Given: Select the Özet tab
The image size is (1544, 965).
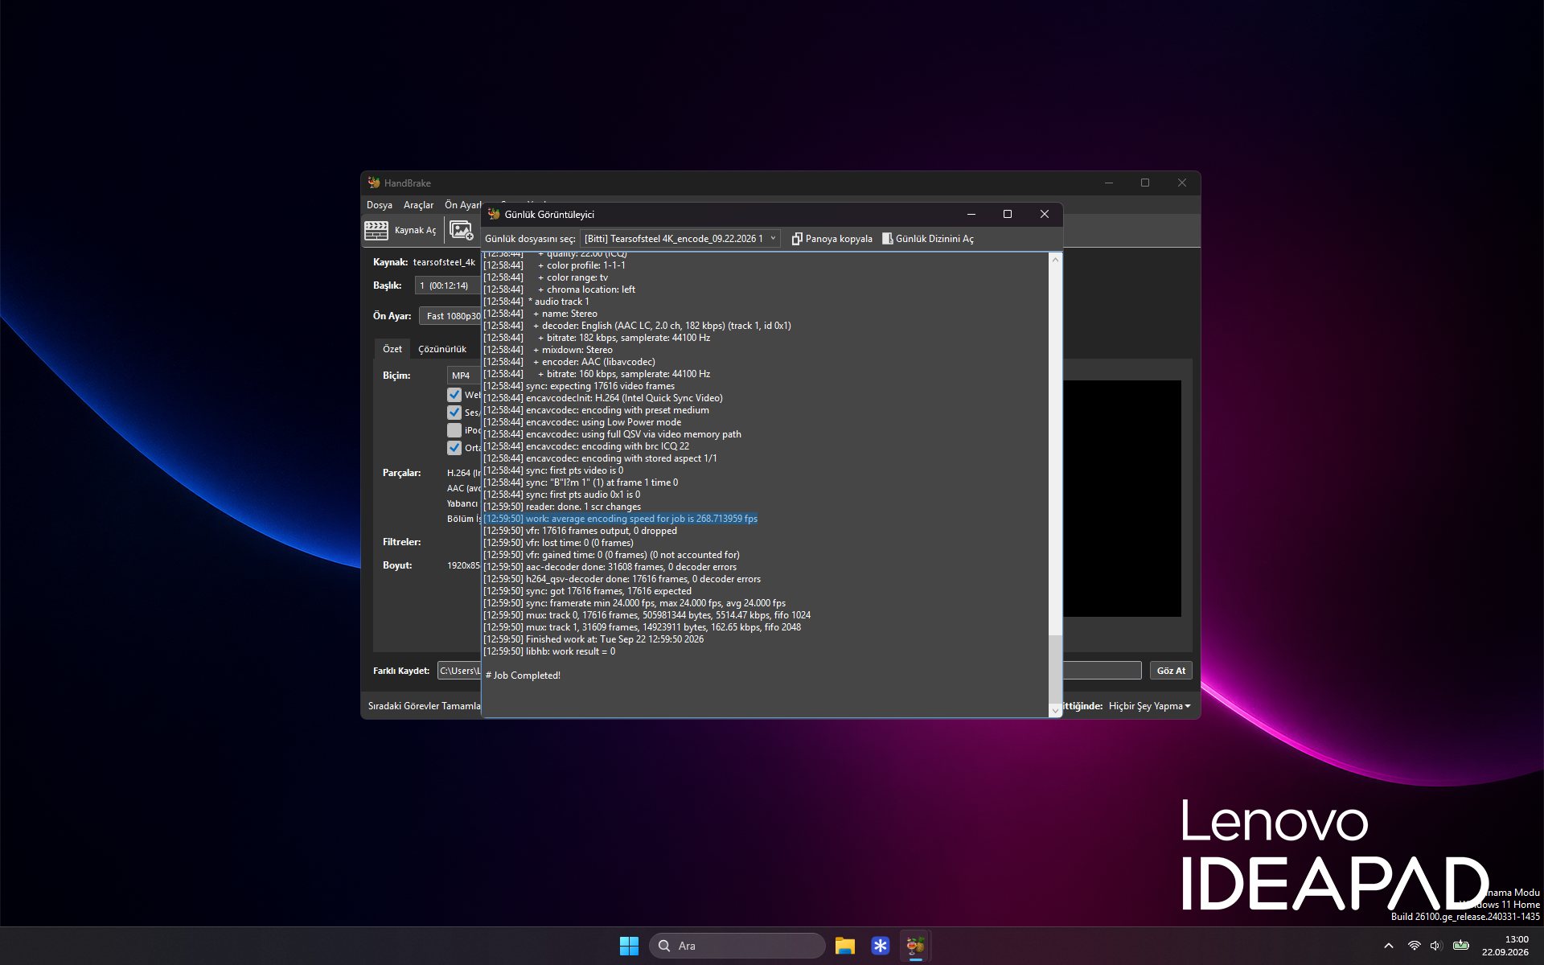Looking at the screenshot, I should [392, 349].
